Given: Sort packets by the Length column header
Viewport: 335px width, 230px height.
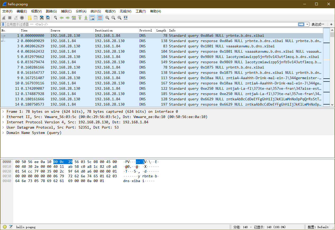Looking at the screenshot, I should (162, 30).
